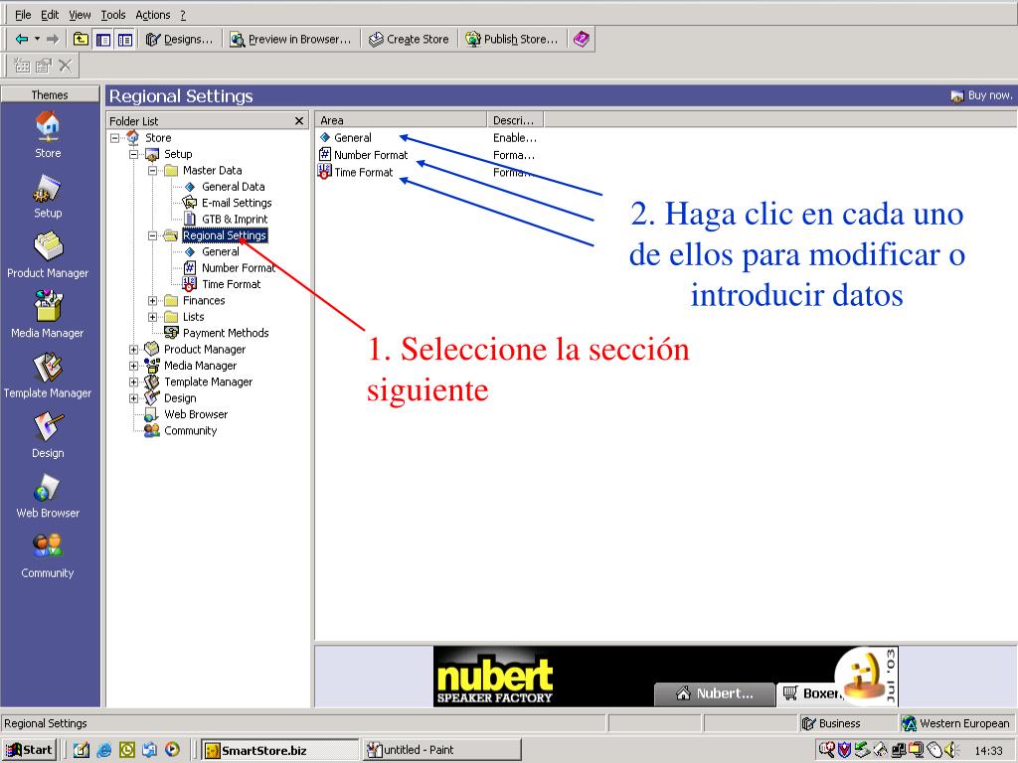The height and width of the screenshot is (763, 1018).
Task: Select Number Format in folder tree
Action: point(239,268)
